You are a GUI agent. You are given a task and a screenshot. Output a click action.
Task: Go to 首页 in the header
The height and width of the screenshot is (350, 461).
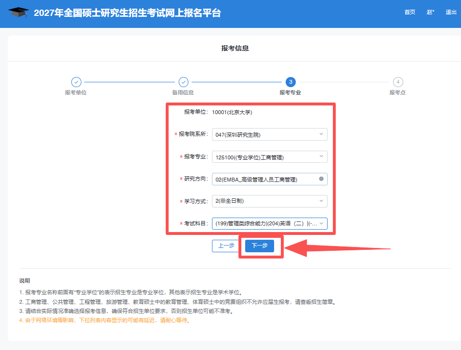tap(410, 12)
